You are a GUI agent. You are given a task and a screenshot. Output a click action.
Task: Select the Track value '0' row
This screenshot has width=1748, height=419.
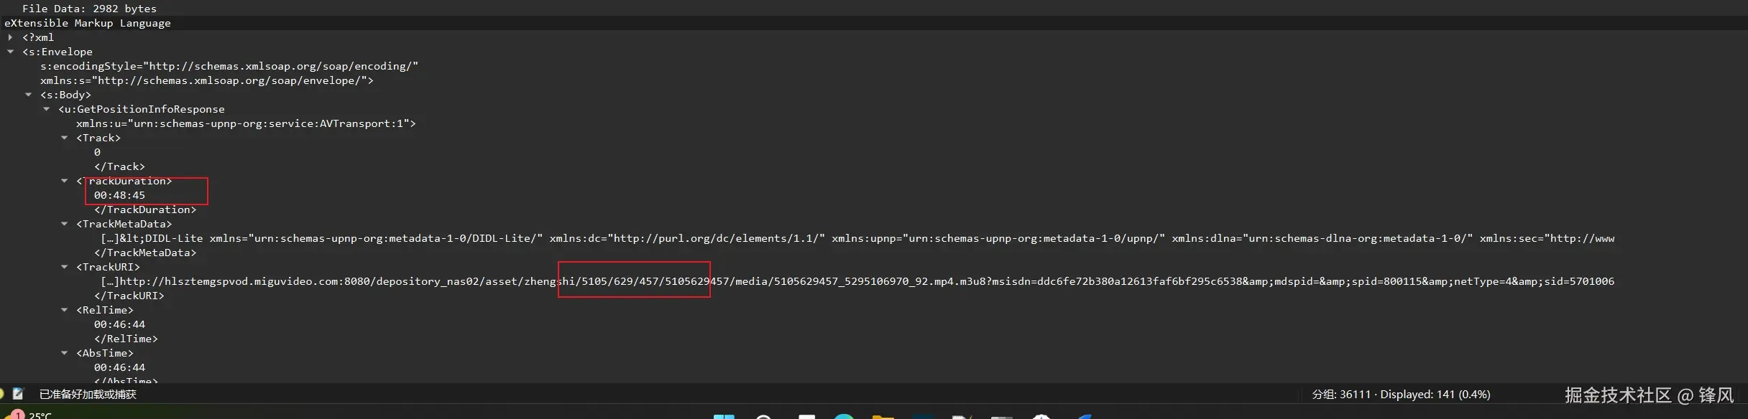click(x=97, y=152)
